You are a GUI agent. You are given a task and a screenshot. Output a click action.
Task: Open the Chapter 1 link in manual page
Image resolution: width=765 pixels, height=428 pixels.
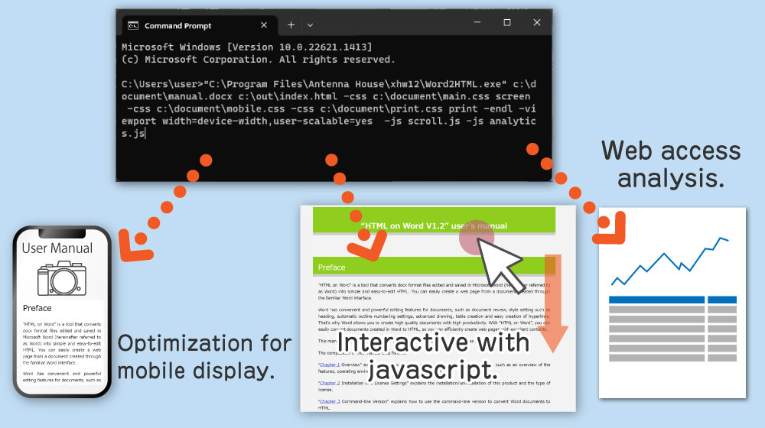[329, 365]
